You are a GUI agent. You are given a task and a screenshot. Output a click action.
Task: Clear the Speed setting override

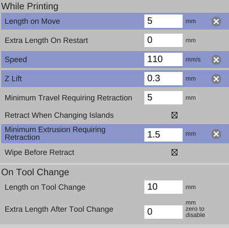pos(216,60)
